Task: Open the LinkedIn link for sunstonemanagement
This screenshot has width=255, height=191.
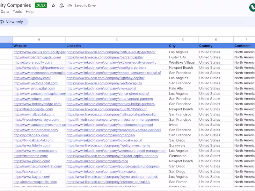Action: click(110, 125)
